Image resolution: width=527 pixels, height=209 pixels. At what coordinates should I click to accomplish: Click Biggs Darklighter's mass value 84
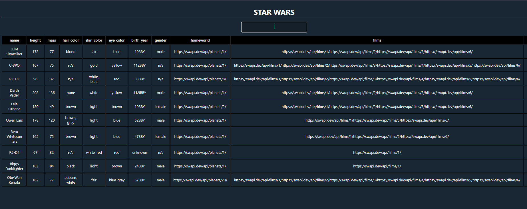(x=52, y=166)
